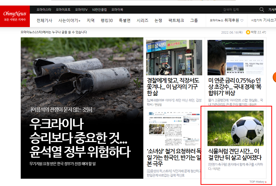The width and height of the screenshot is (276, 186).
Task: Select the 지역 navigation tab
Action: (91, 20)
